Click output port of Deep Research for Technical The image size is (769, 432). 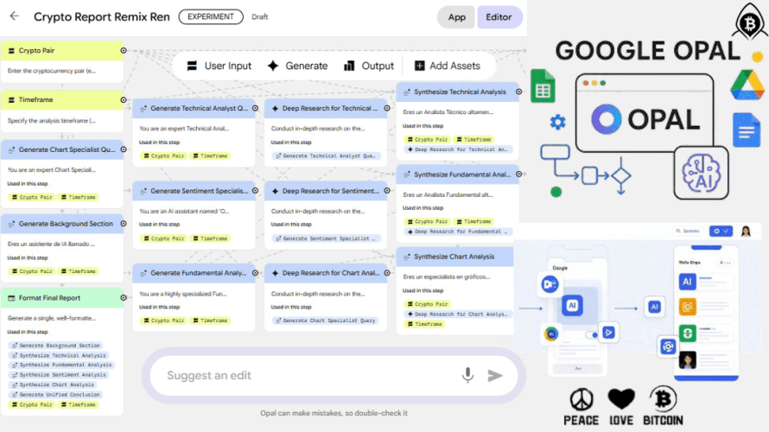(387, 108)
